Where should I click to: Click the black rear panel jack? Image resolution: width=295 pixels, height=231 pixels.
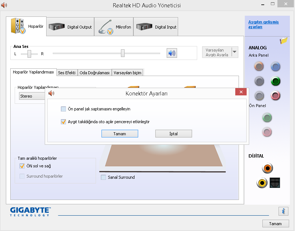[x=259, y=81]
